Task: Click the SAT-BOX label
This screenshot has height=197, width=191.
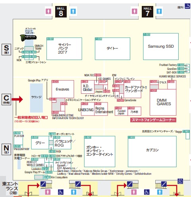Action: pyautogui.click(x=172, y=72)
